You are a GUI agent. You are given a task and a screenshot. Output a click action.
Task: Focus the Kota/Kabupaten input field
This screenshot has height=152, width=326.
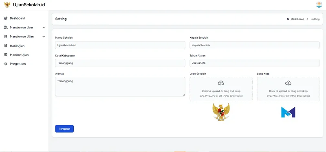click(120, 63)
